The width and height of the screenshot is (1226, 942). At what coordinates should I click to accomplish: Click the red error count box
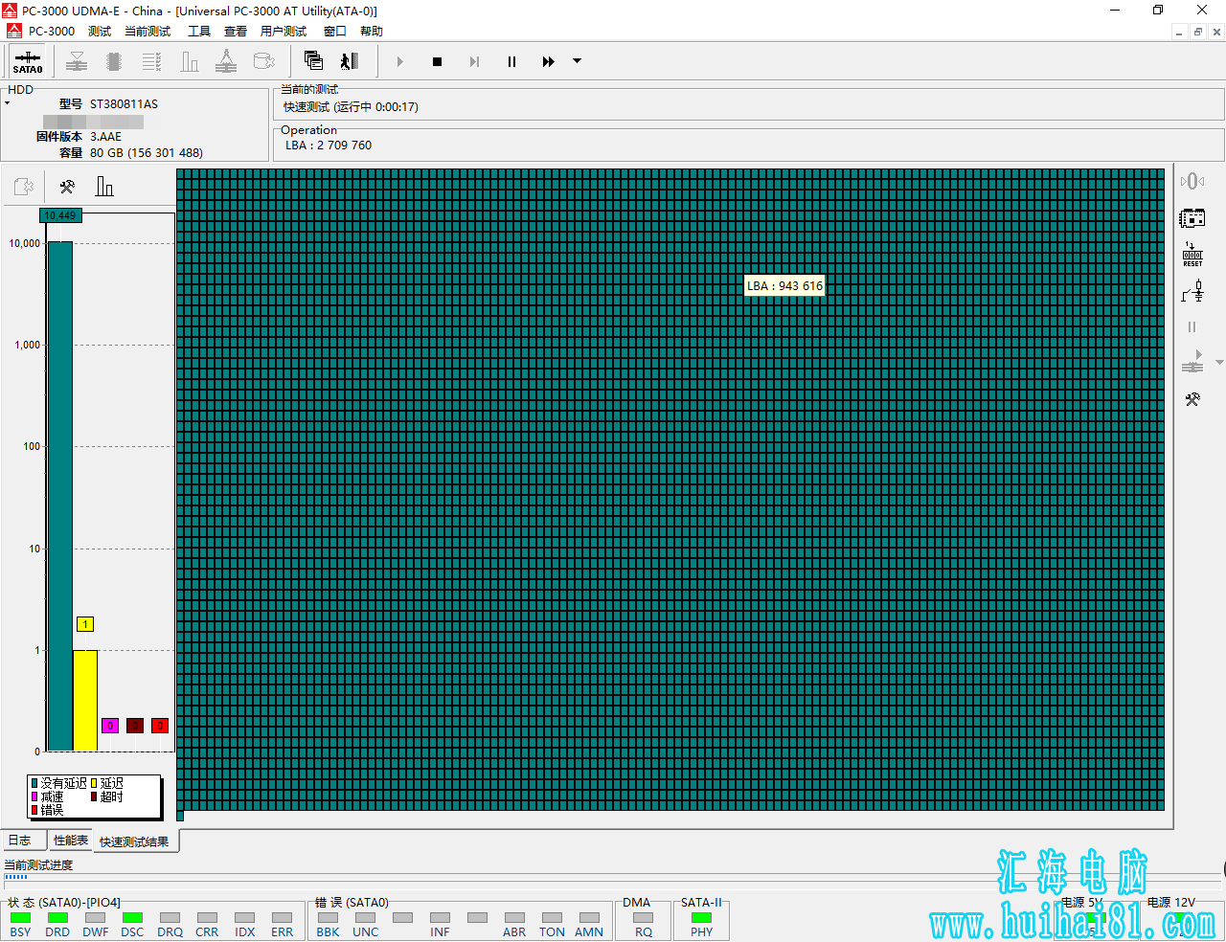click(160, 726)
